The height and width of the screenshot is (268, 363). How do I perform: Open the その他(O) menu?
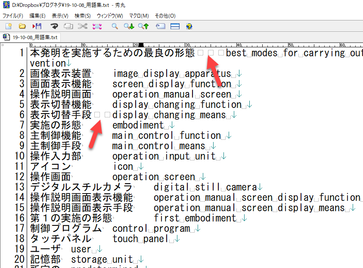(164, 16)
